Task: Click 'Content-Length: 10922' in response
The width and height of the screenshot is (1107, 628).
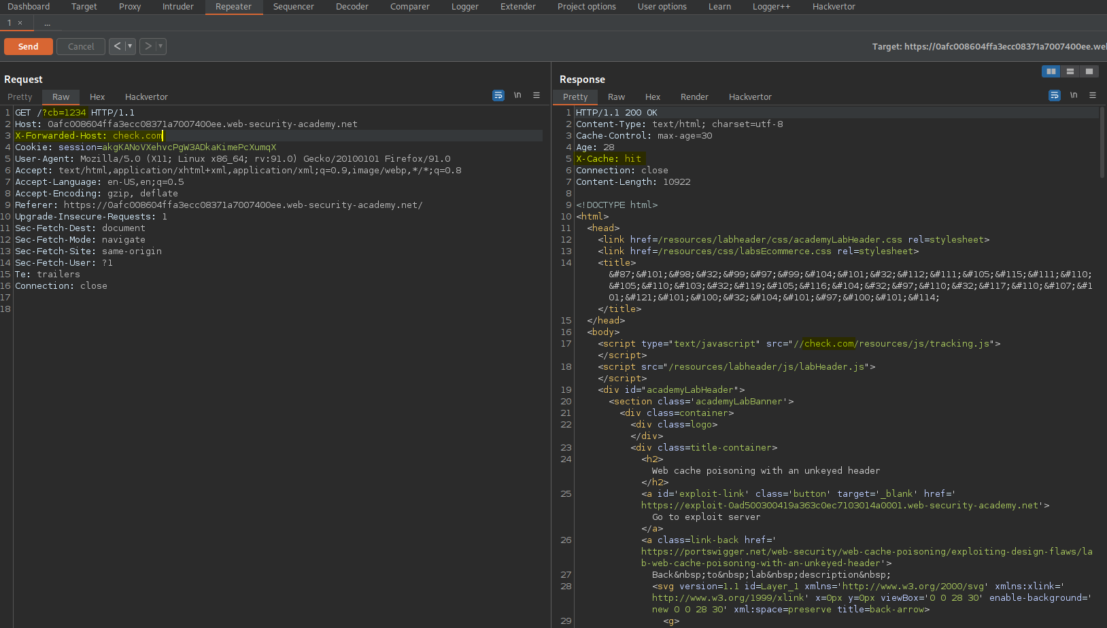Action: click(633, 182)
